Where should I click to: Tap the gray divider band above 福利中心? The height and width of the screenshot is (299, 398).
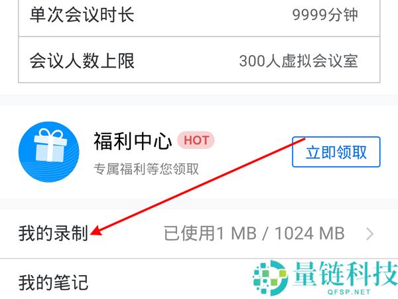pyautogui.click(x=199, y=100)
